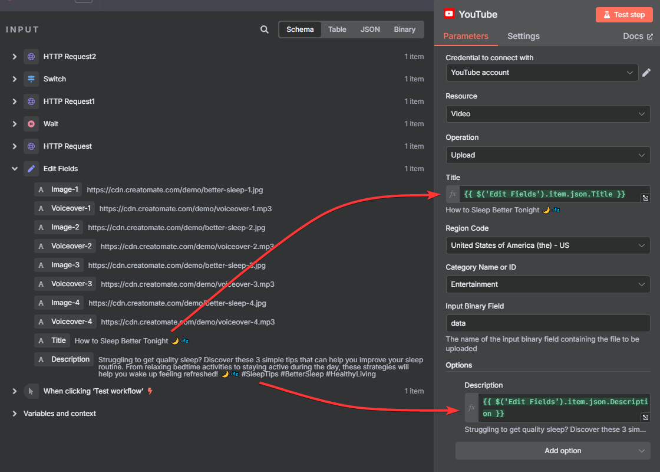Click the Edit Fields pencil node icon
This screenshot has width=660, height=472.
[x=31, y=169]
